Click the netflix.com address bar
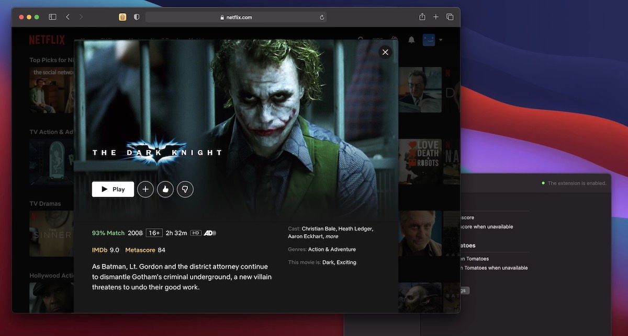Viewport: 628px width, 336px height. [235, 17]
